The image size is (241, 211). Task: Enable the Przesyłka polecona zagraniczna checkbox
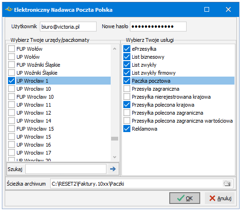(x=127, y=113)
